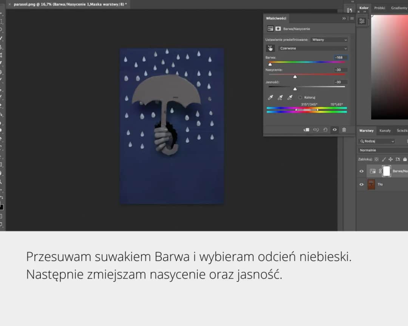Switch to the Kanały tab

point(385,131)
